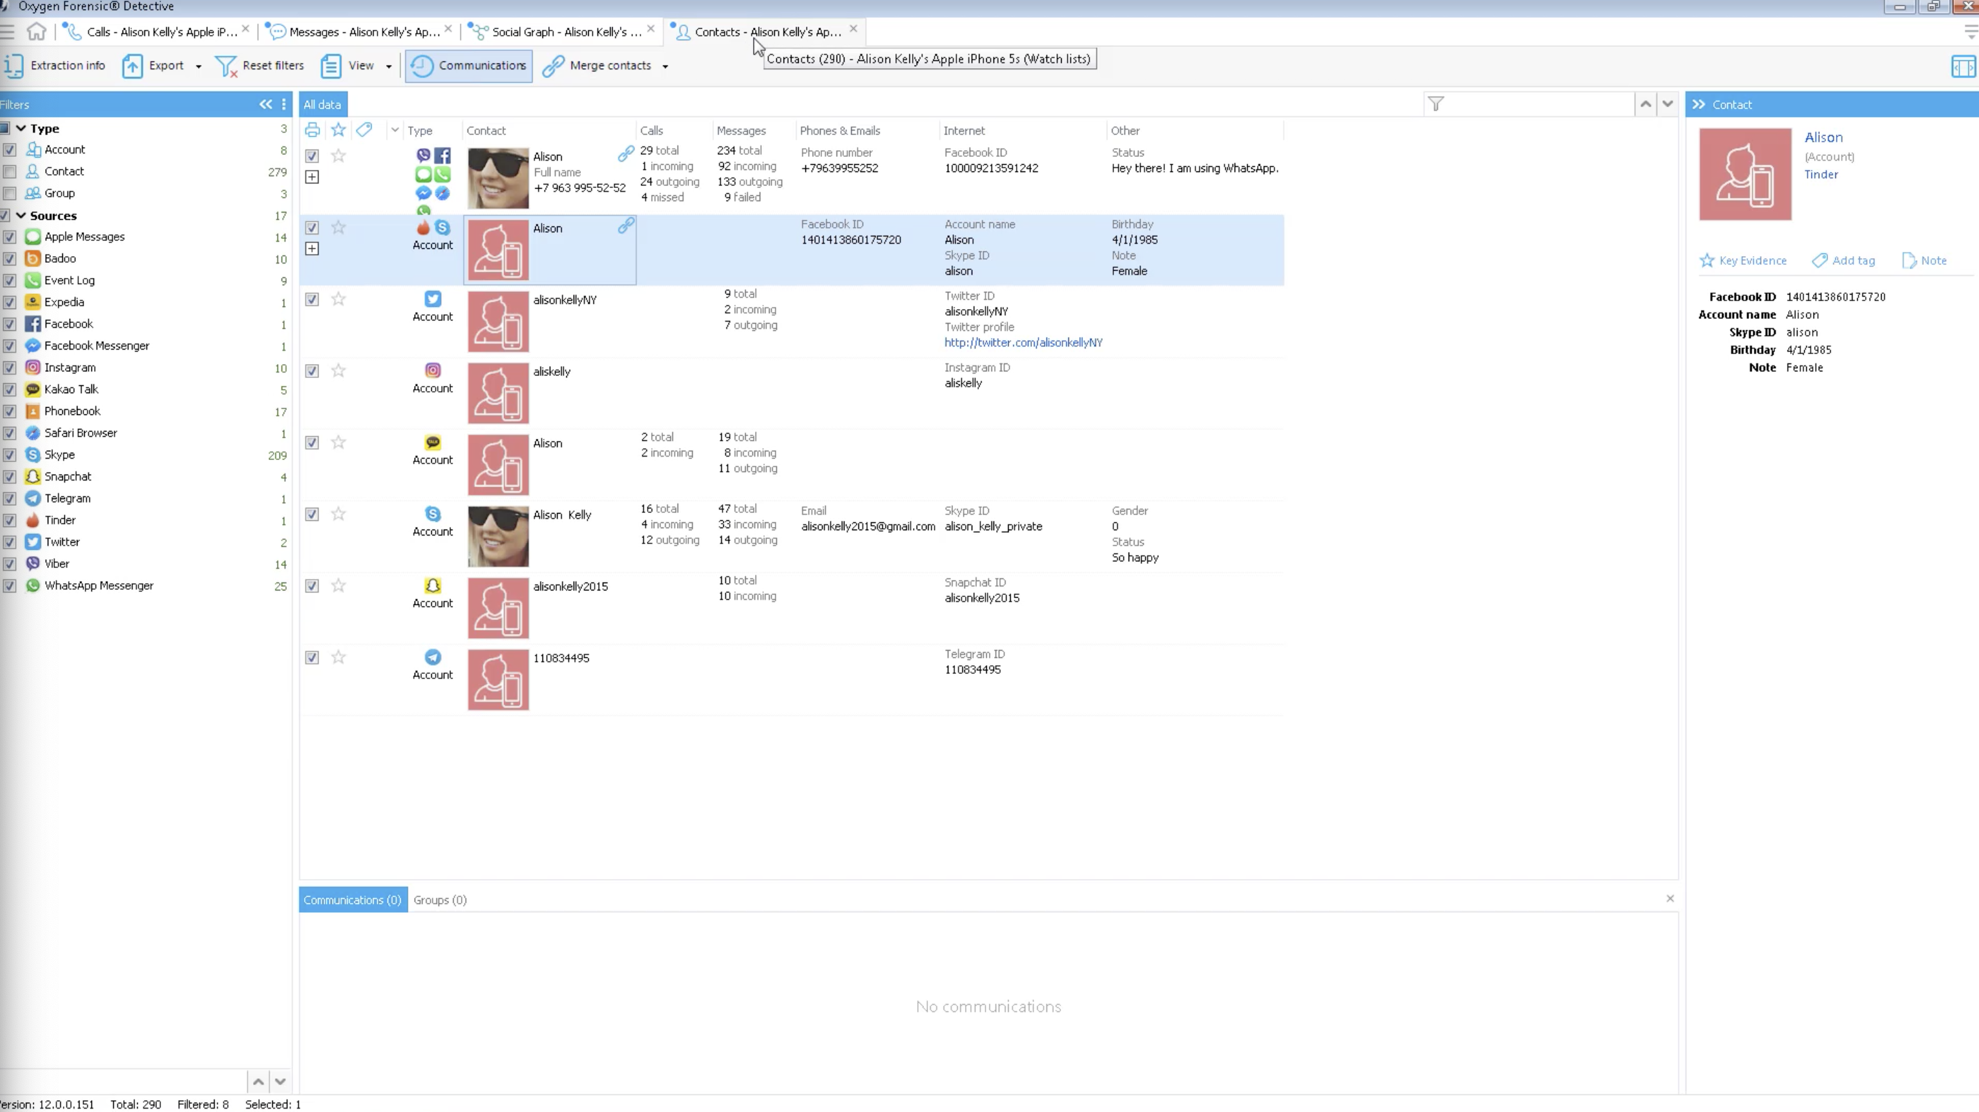Click the Kakao Talk source icon
Image resolution: width=1979 pixels, height=1112 pixels.
[x=32, y=389]
